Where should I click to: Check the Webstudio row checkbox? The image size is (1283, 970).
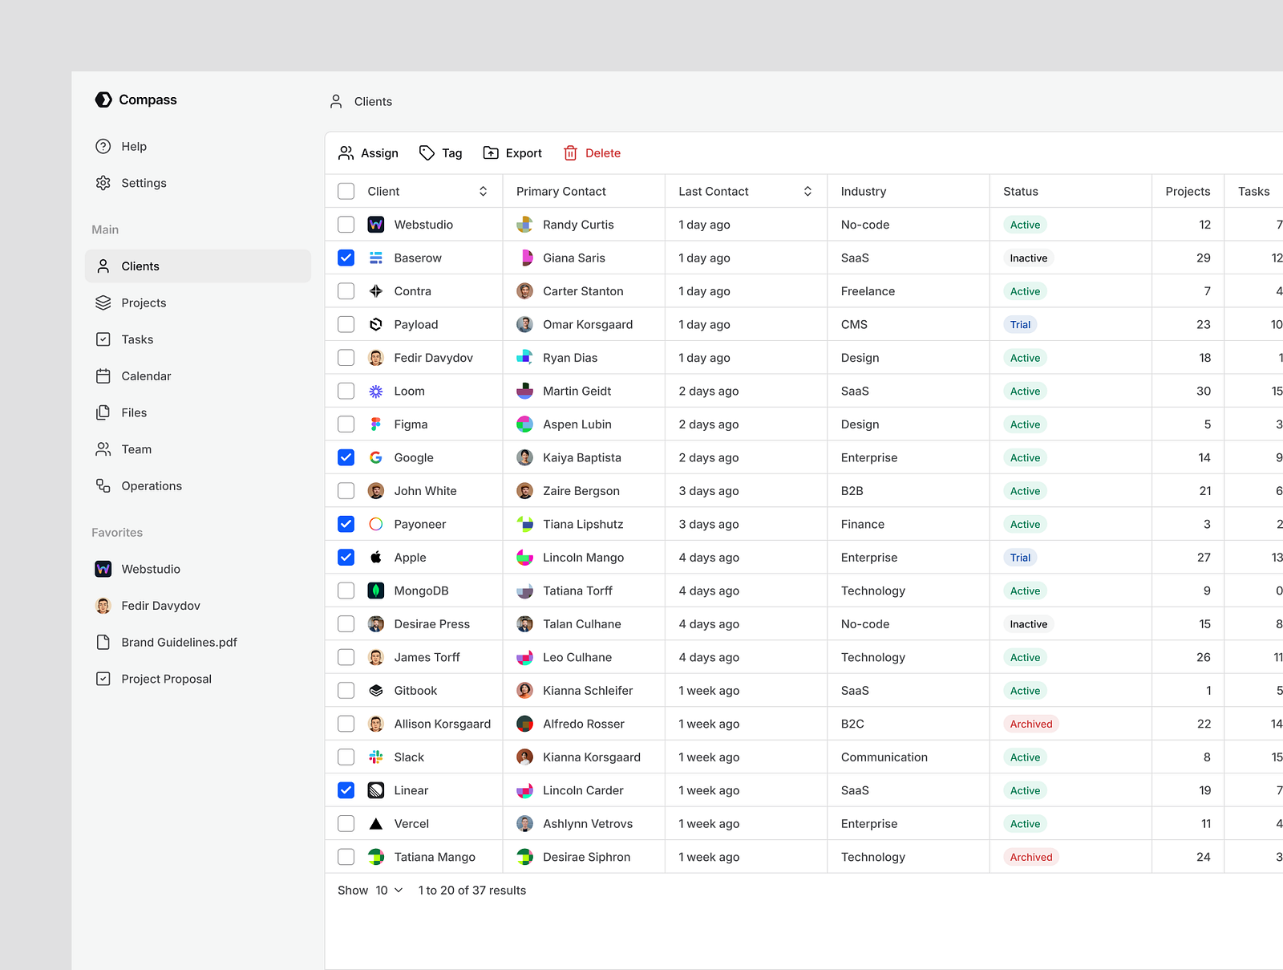[x=346, y=225]
